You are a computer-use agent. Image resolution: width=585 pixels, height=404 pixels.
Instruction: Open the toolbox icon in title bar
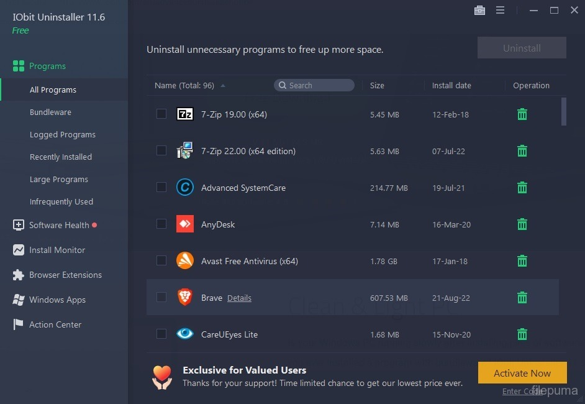pyautogui.click(x=479, y=11)
